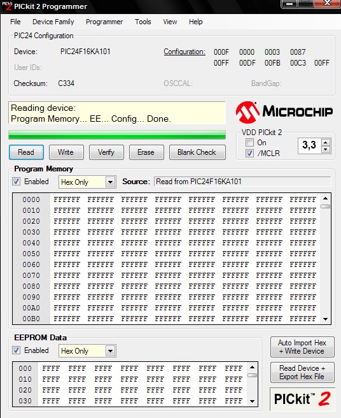Open the Tools menu
Viewport: 341px width, 418px height.
(143, 22)
